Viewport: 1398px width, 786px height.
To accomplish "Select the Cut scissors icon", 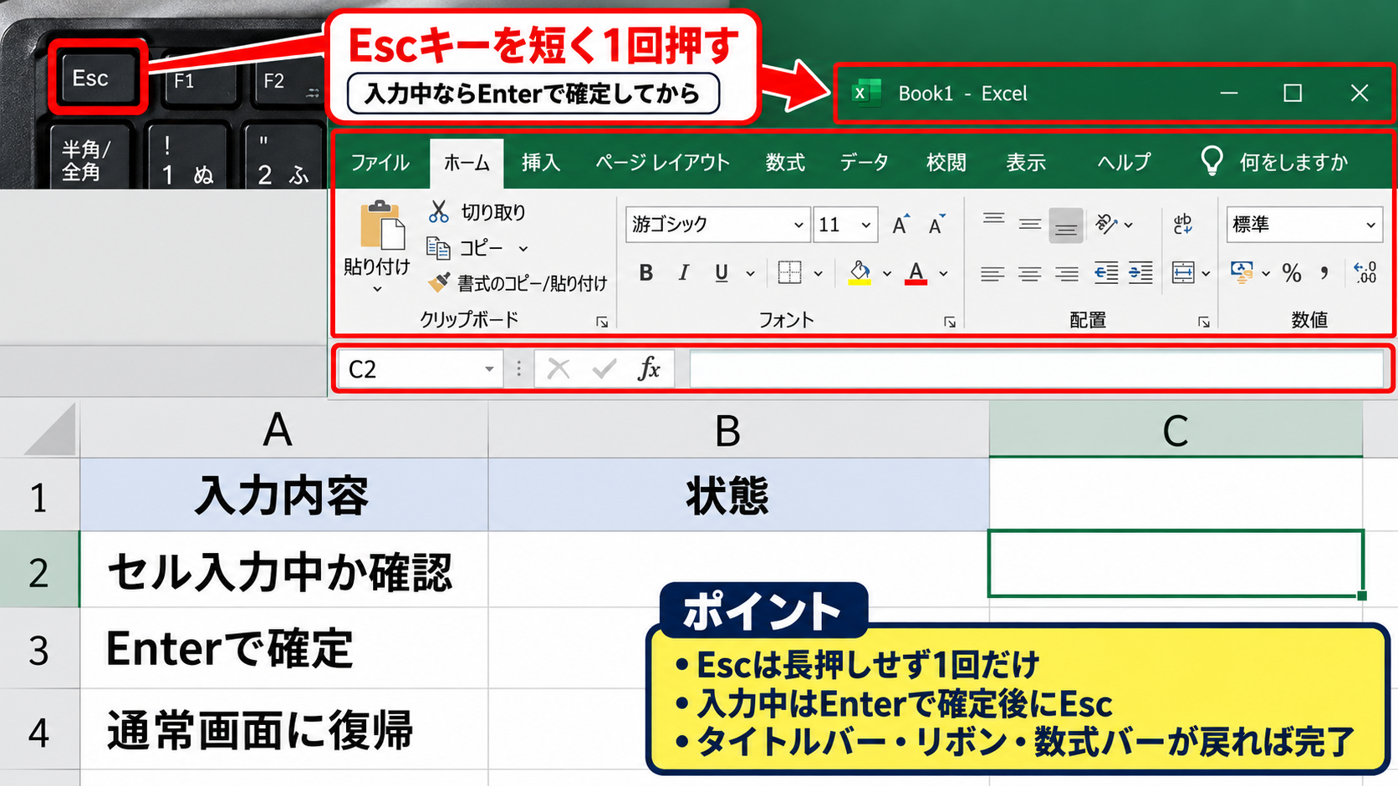I will click(x=438, y=212).
